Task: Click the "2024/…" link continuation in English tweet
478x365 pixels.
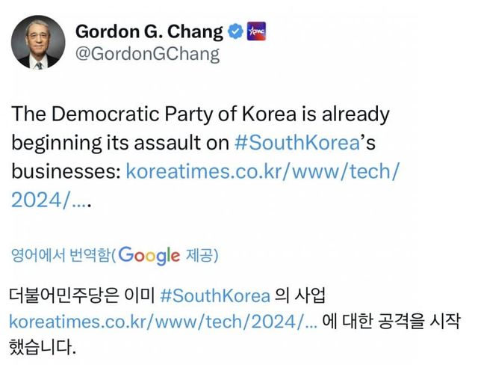Action: click(49, 200)
